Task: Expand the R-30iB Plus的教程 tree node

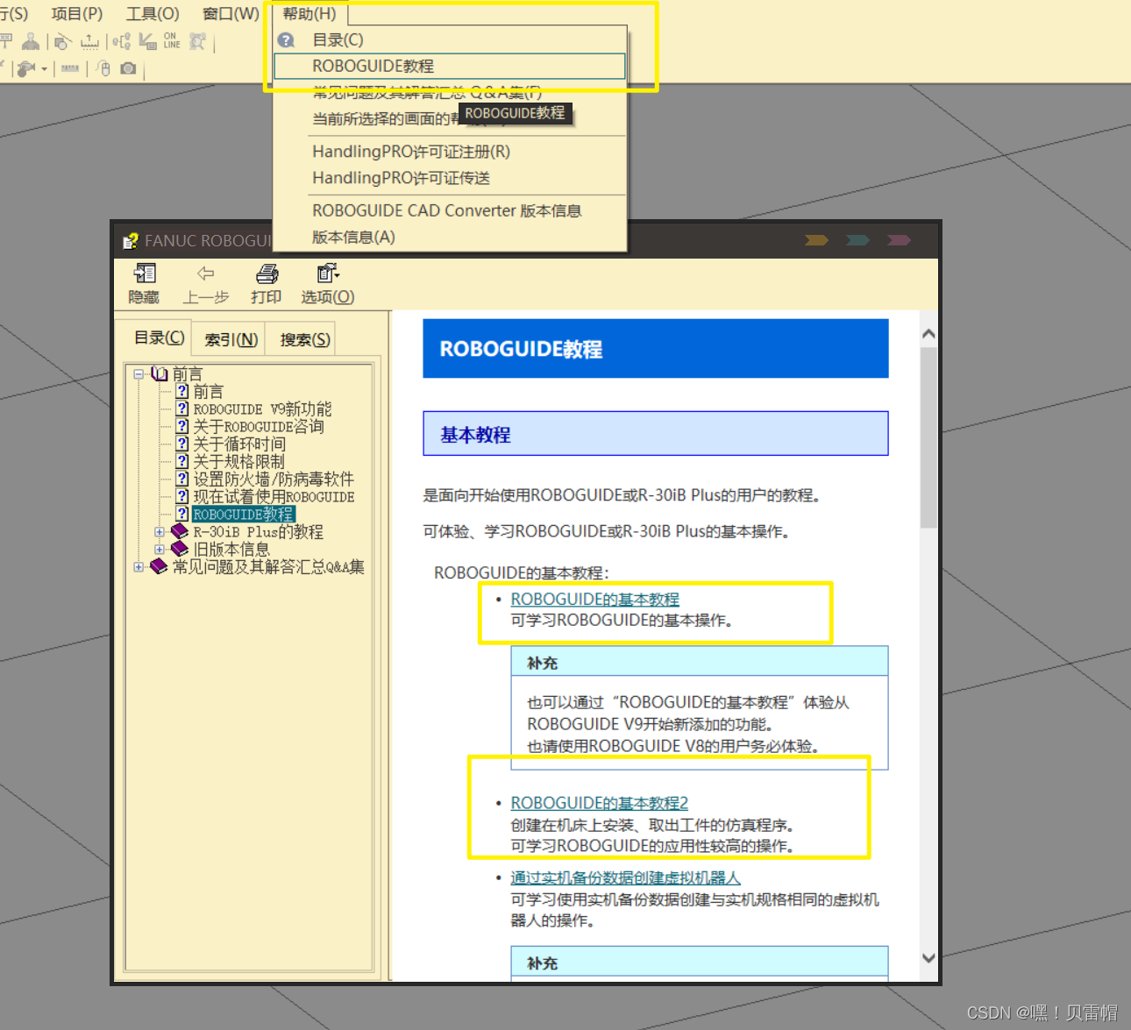Action: [160, 532]
